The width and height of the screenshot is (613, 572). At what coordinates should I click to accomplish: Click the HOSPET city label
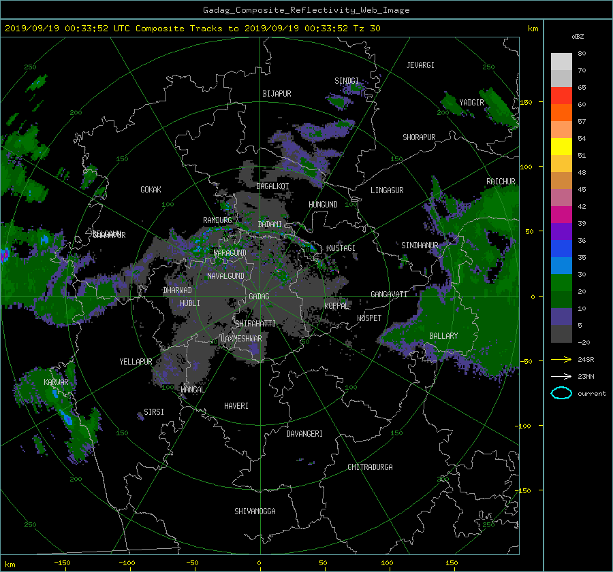click(x=369, y=318)
